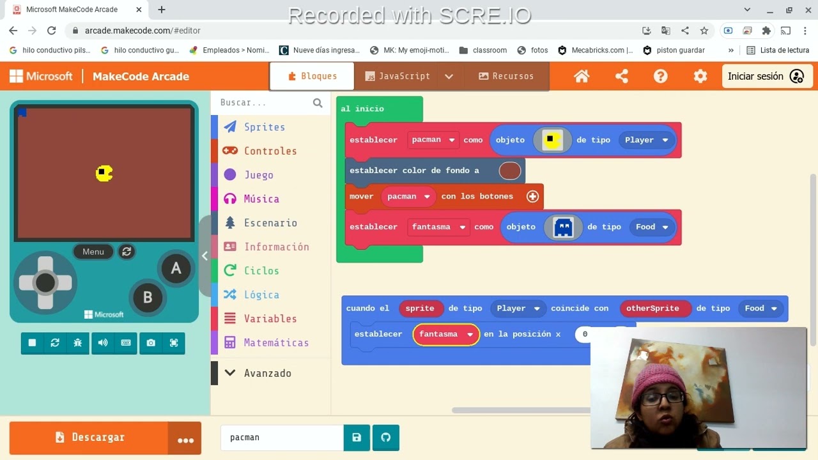Viewport: 818px width, 460px height.
Task: Open the Food type dropdown in establecer block
Action: tap(652, 227)
